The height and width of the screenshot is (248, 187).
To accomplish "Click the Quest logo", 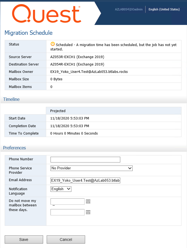I will tap(46, 14).
